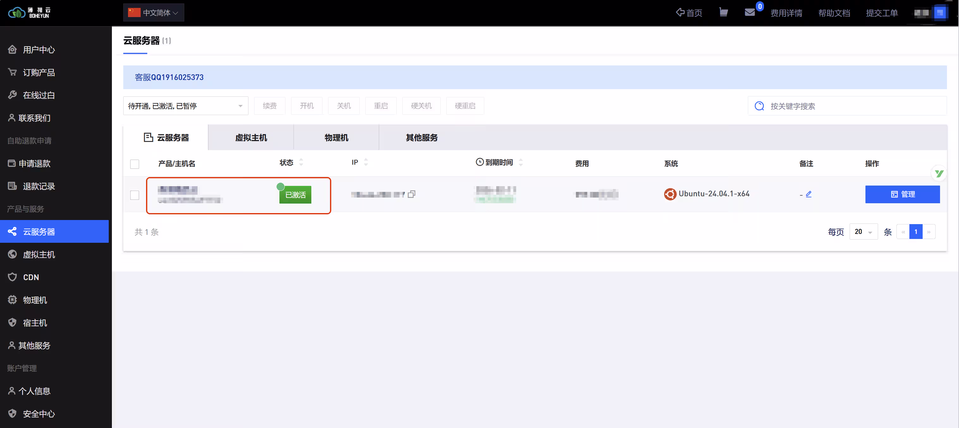Click the Boheyun logo
This screenshot has height=428, width=959.
tap(29, 13)
